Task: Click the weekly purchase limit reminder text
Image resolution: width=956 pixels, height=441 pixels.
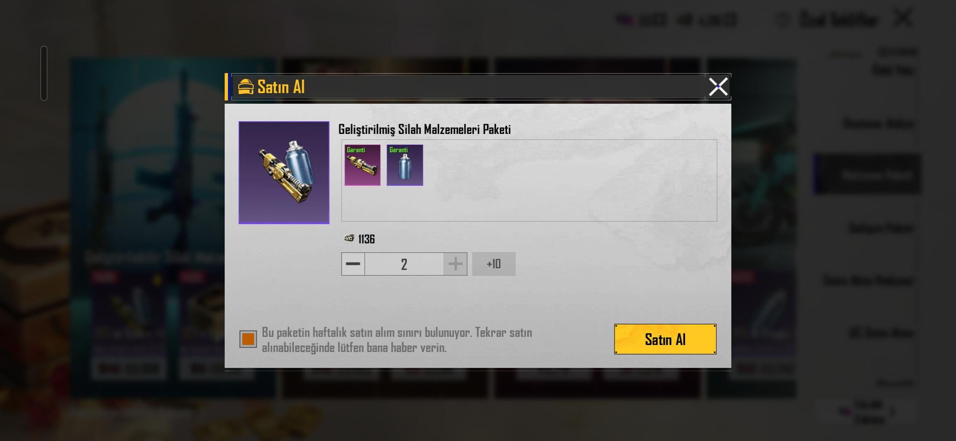Action: point(397,340)
